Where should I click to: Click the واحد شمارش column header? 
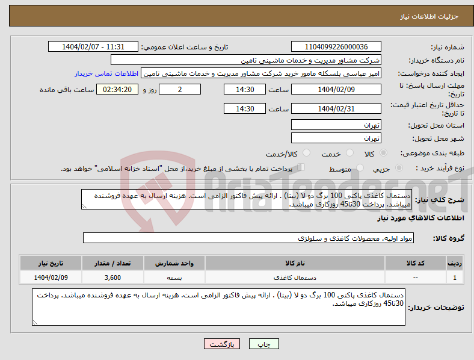(x=174, y=263)
